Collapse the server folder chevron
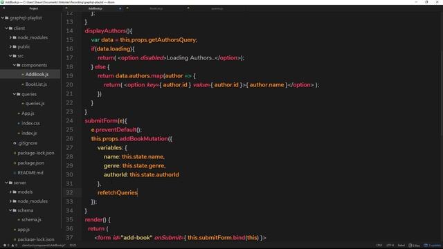443x249 pixels. coord(6,183)
